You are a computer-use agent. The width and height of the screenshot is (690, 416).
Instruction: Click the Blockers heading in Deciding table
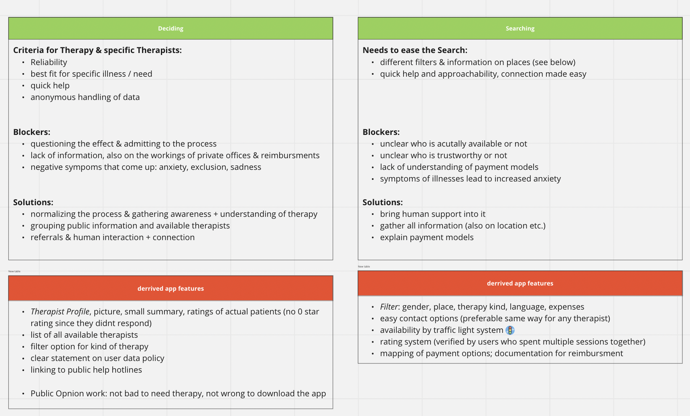[x=32, y=132]
